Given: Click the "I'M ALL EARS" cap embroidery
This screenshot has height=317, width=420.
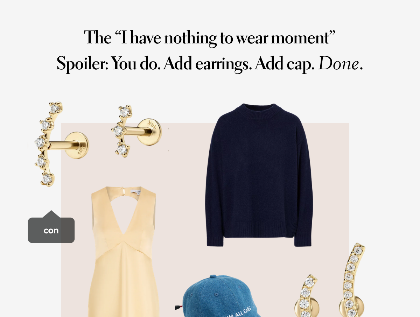Looking at the screenshot, I should pos(239,312).
